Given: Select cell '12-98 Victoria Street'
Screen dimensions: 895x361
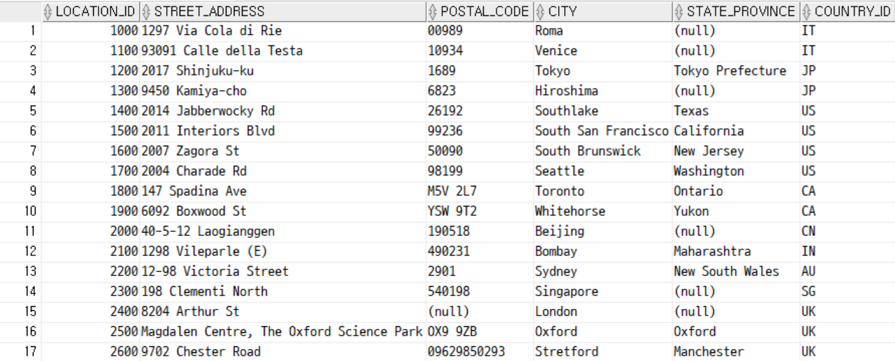Looking at the screenshot, I should pos(283,271).
